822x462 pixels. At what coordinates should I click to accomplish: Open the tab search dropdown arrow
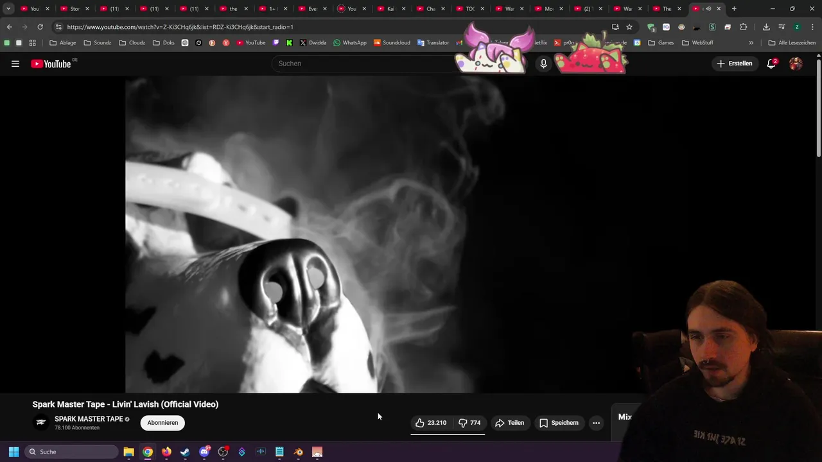8,9
